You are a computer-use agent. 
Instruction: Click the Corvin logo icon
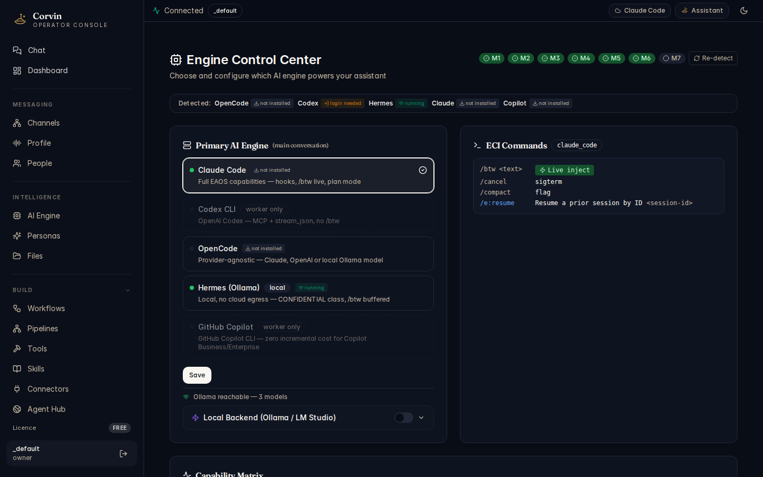20,20
